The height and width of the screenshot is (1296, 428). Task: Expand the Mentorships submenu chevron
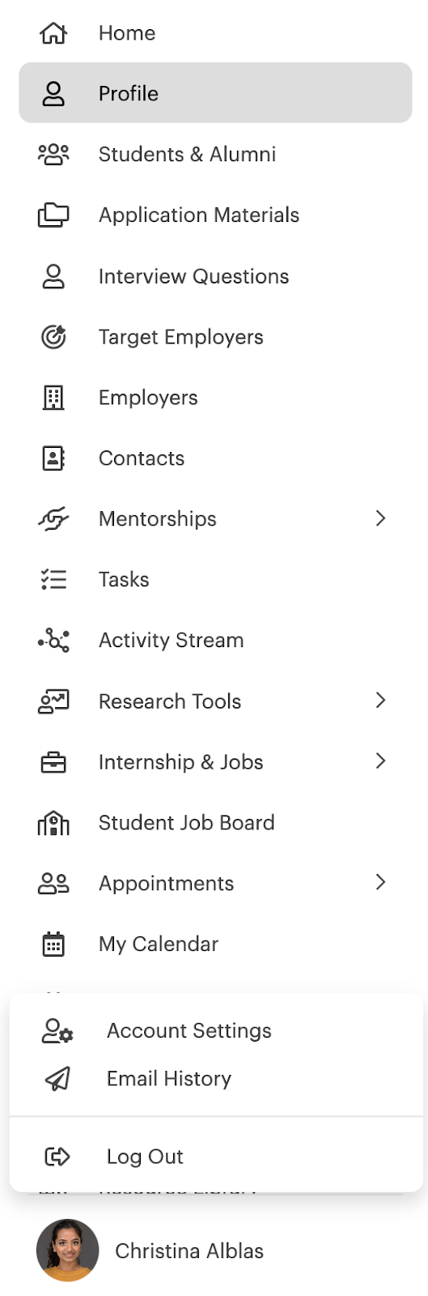click(380, 518)
